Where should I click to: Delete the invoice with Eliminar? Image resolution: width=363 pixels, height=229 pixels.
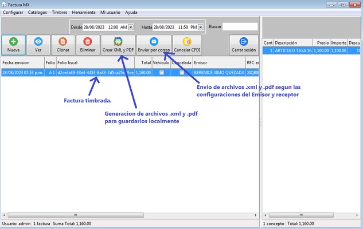click(88, 45)
